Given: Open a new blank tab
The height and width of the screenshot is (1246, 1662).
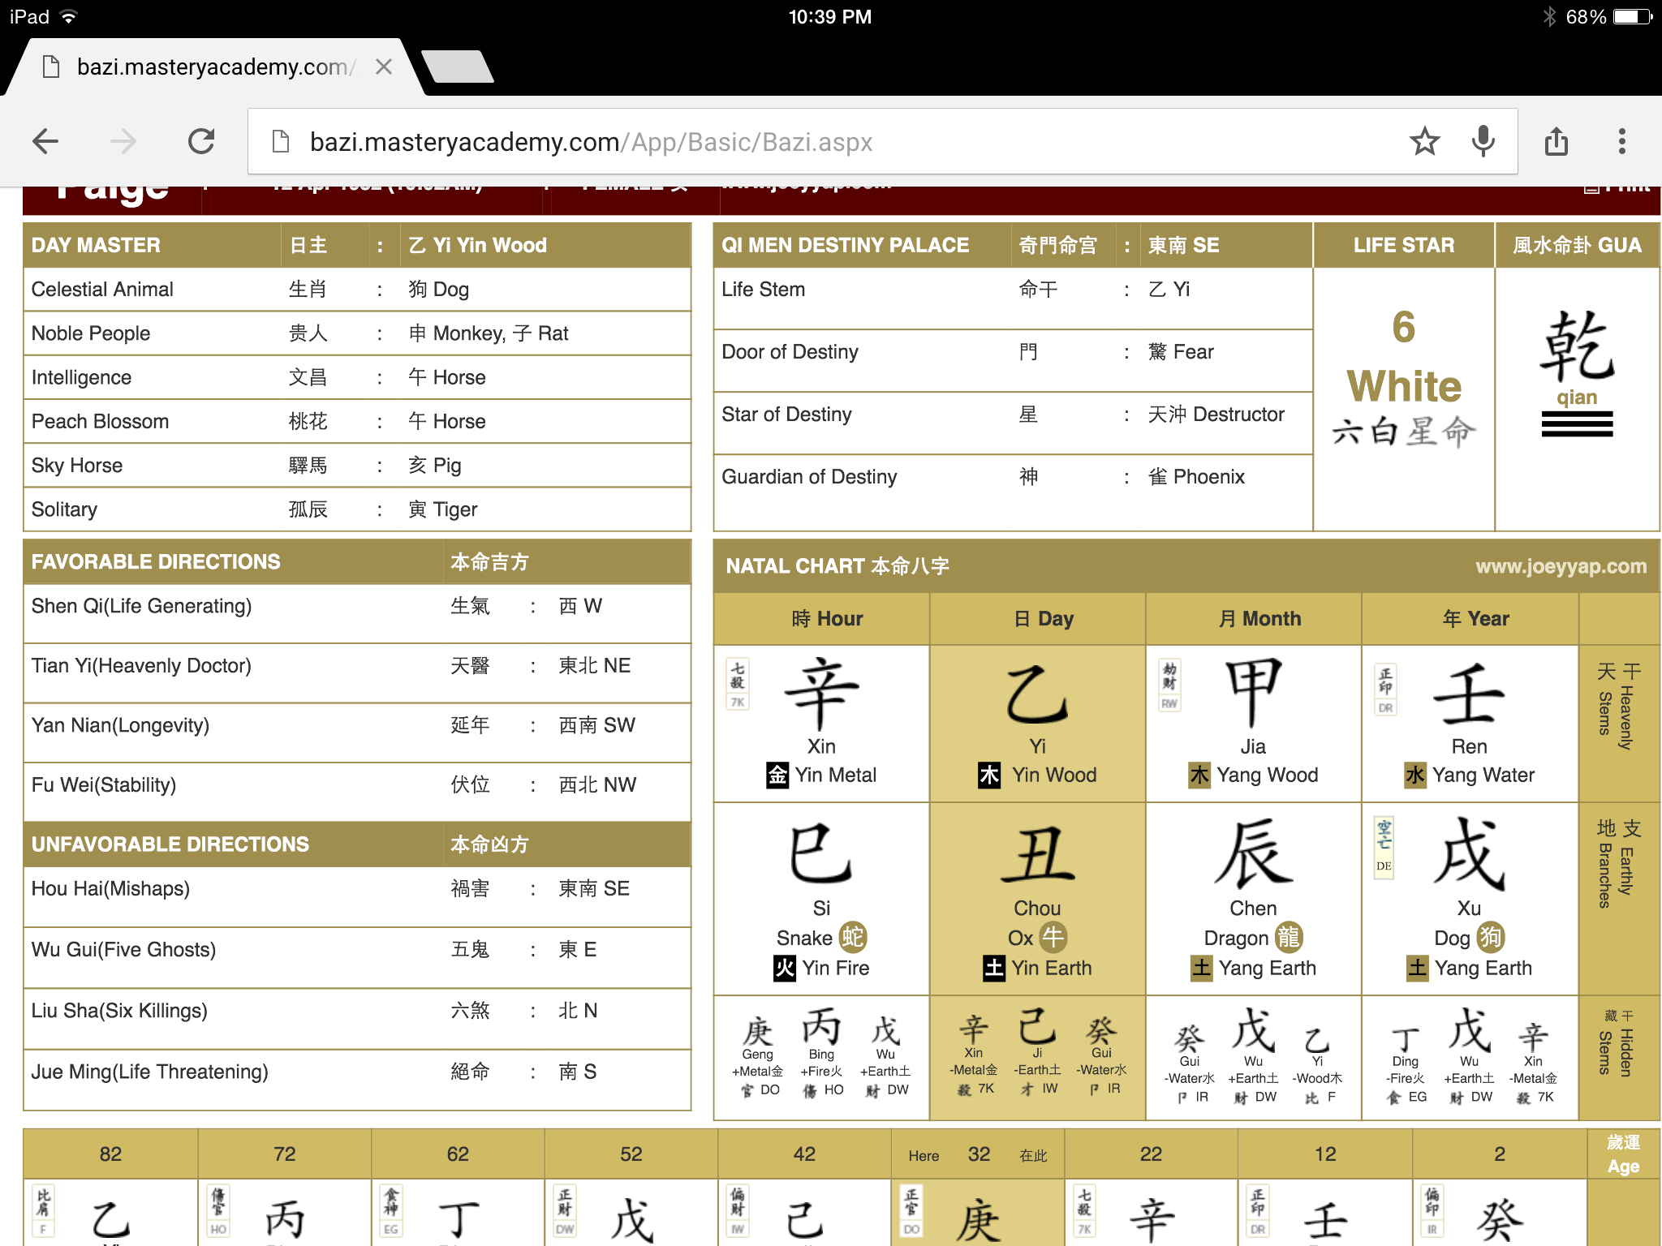Looking at the screenshot, I should point(459,67).
